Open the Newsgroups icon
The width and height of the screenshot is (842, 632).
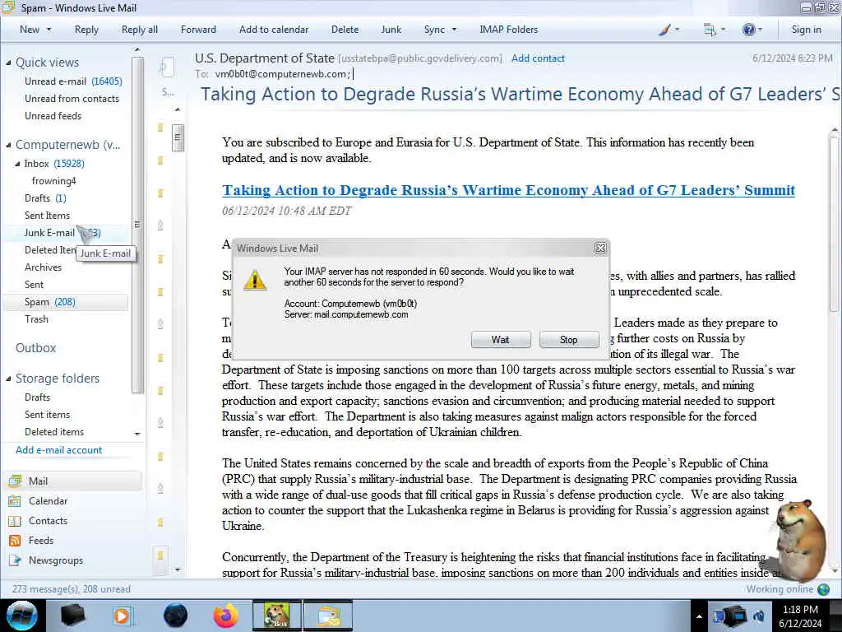[x=15, y=560]
